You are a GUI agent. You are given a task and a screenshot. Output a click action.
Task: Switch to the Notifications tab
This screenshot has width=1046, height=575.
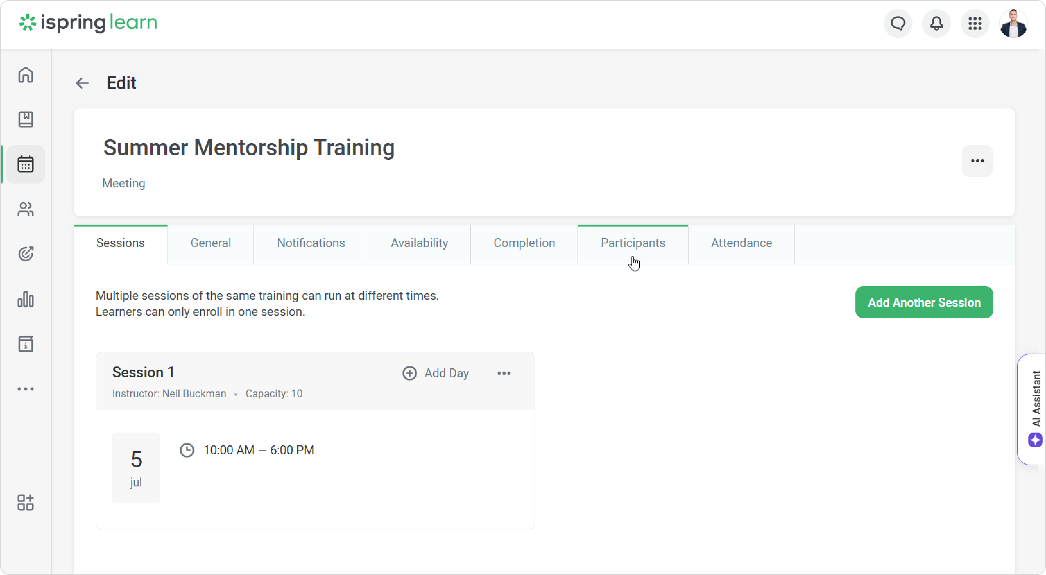click(311, 243)
